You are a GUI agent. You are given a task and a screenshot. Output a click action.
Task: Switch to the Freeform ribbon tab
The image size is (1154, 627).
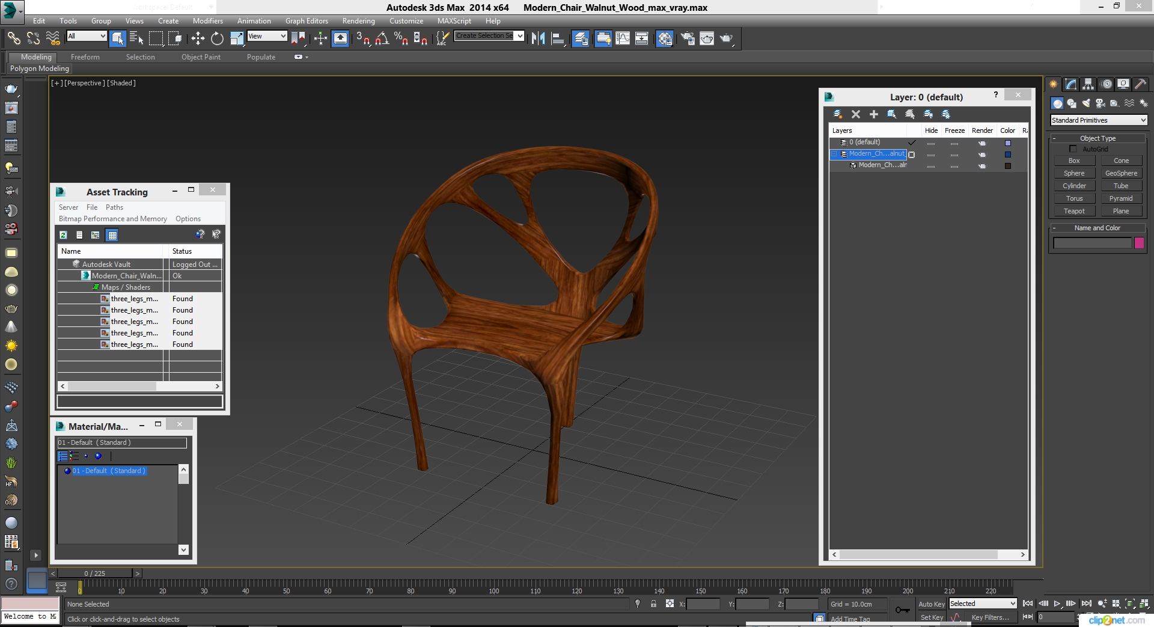pos(85,57)
